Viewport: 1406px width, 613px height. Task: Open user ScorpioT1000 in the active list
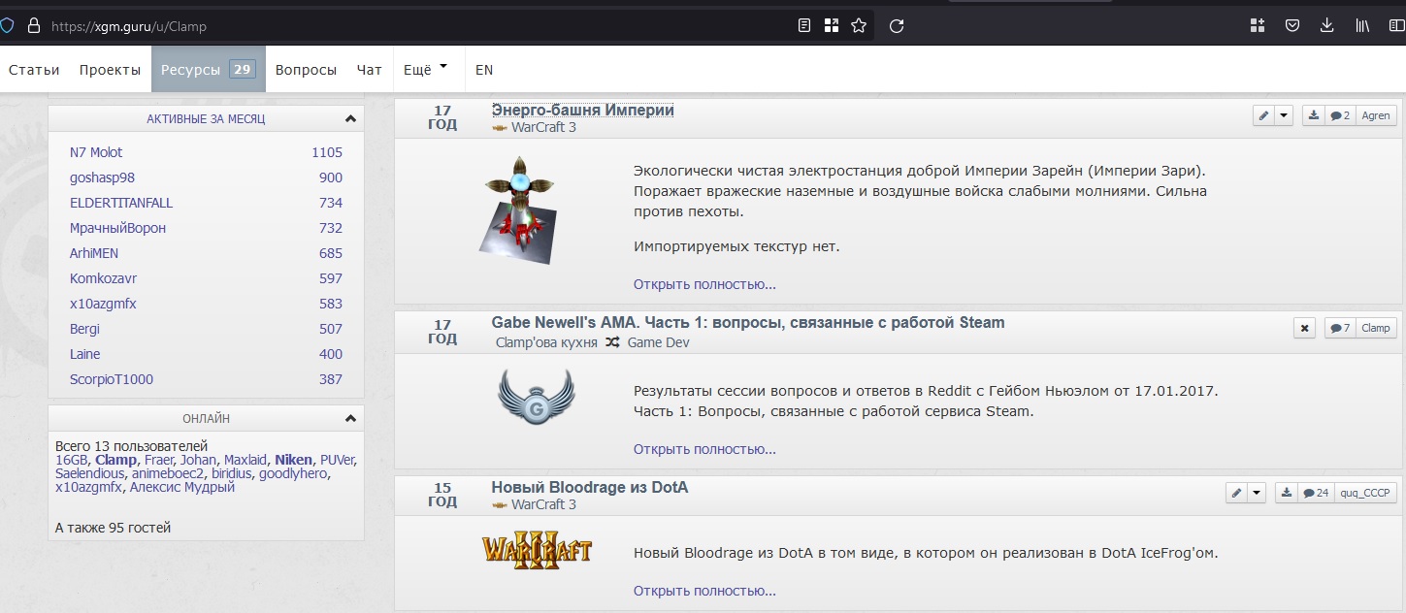112,379
